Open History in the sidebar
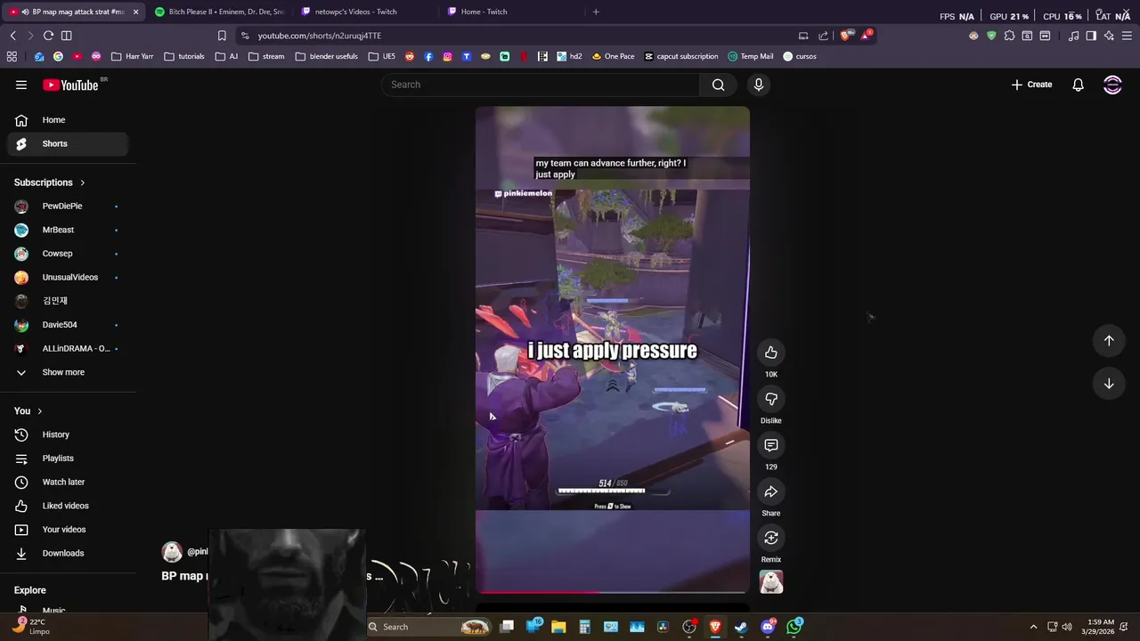 click(x=68, y=434)
